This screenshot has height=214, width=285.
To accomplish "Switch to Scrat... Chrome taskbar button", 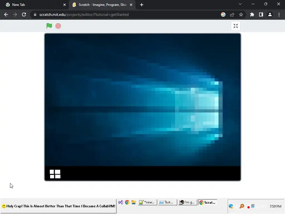I will pos(208,202).
